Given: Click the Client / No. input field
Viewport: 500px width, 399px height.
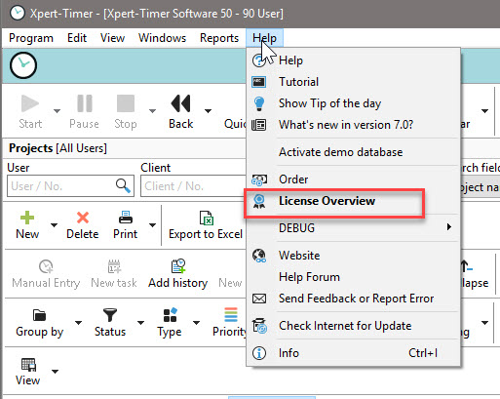Looking at the screenshot, I should (x=193, y=186).
